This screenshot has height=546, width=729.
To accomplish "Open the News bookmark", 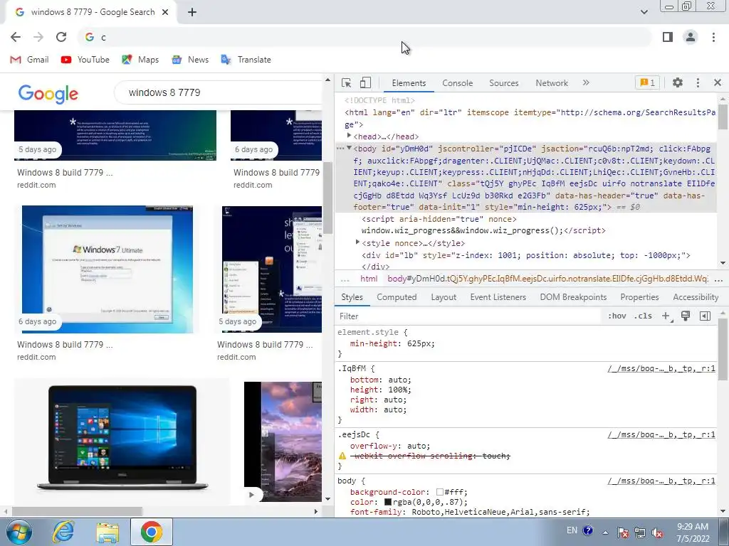I will pyautogui.click(x=189, y=60).
